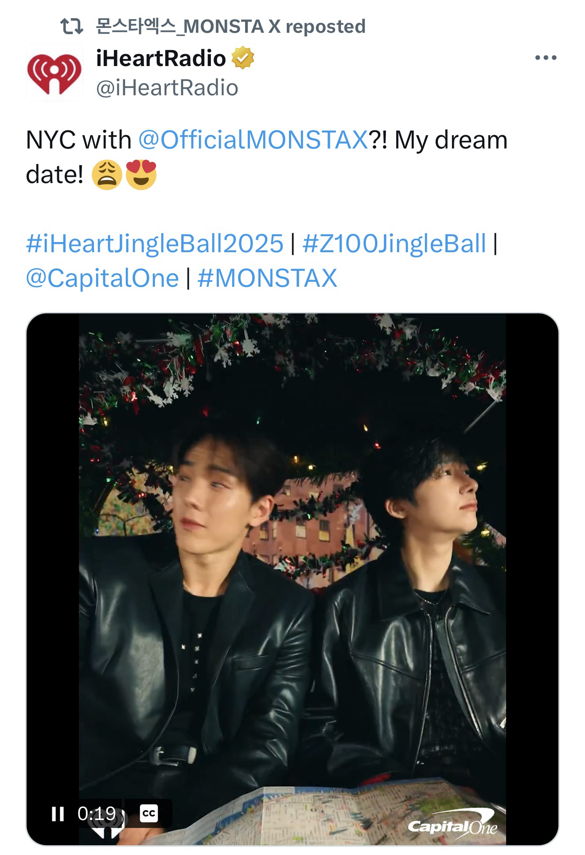This screenshot has width=585, height=855.
Task: Visit the @CapitalOne mention
Action: click(102, 278)
